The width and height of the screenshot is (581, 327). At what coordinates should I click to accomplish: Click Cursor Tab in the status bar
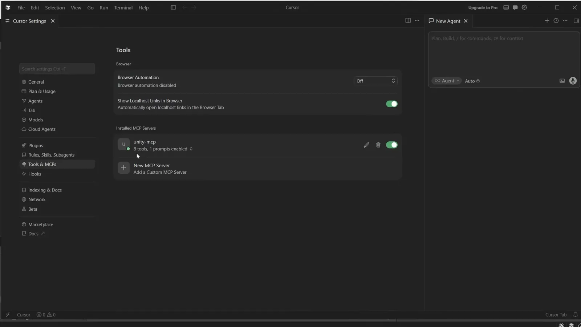click(556, 315)
